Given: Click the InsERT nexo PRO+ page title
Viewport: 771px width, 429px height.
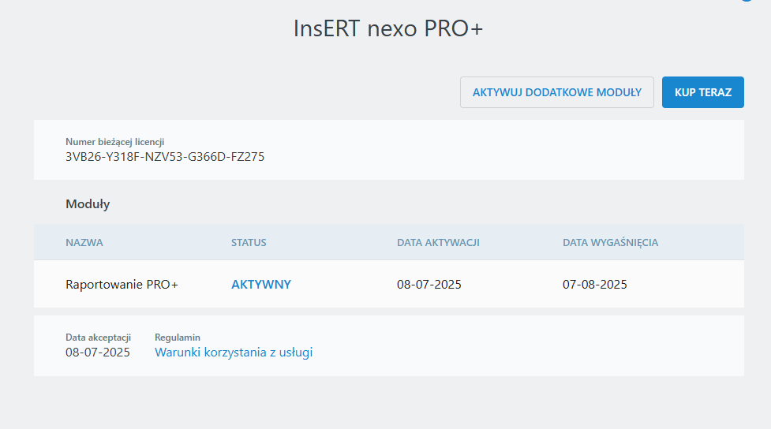Looking at the screenshot, I should click(388, 28).
